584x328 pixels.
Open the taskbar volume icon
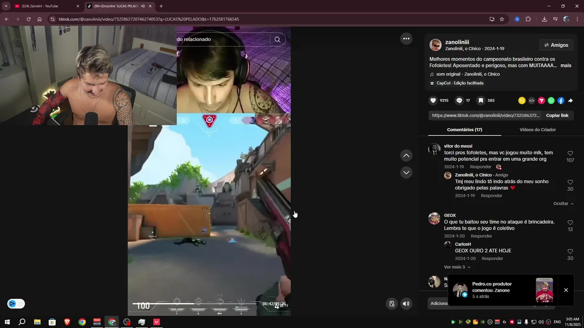tap(541, 322)
